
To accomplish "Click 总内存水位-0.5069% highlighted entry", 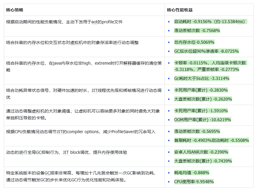I will coord(194,42).
